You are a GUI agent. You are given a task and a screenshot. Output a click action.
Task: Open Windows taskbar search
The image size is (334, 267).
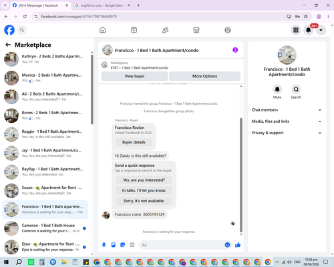coord(19,262)
